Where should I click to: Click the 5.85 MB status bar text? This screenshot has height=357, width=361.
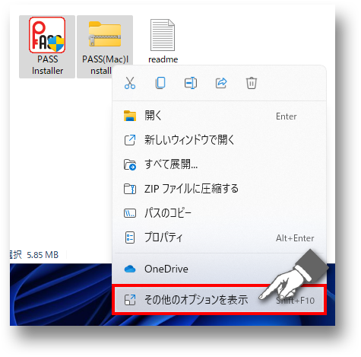43,255
